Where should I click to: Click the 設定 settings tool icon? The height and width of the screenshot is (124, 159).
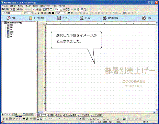click(144, 18)
